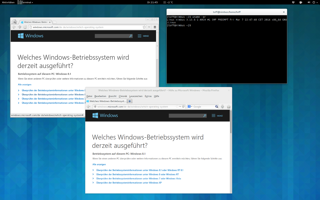Open the Terminal app menu in top bar
The image size is (320, 200).
click(x=26, y=2)
